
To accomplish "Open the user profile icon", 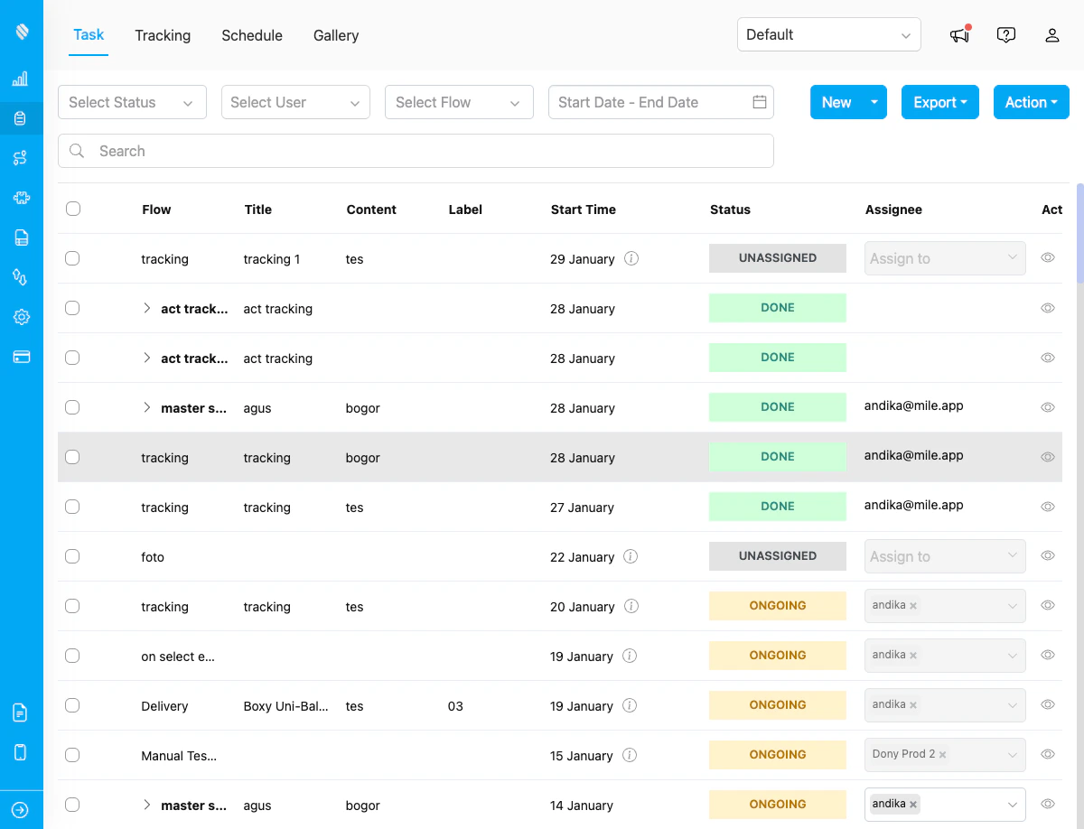I will click(1051, 35).
